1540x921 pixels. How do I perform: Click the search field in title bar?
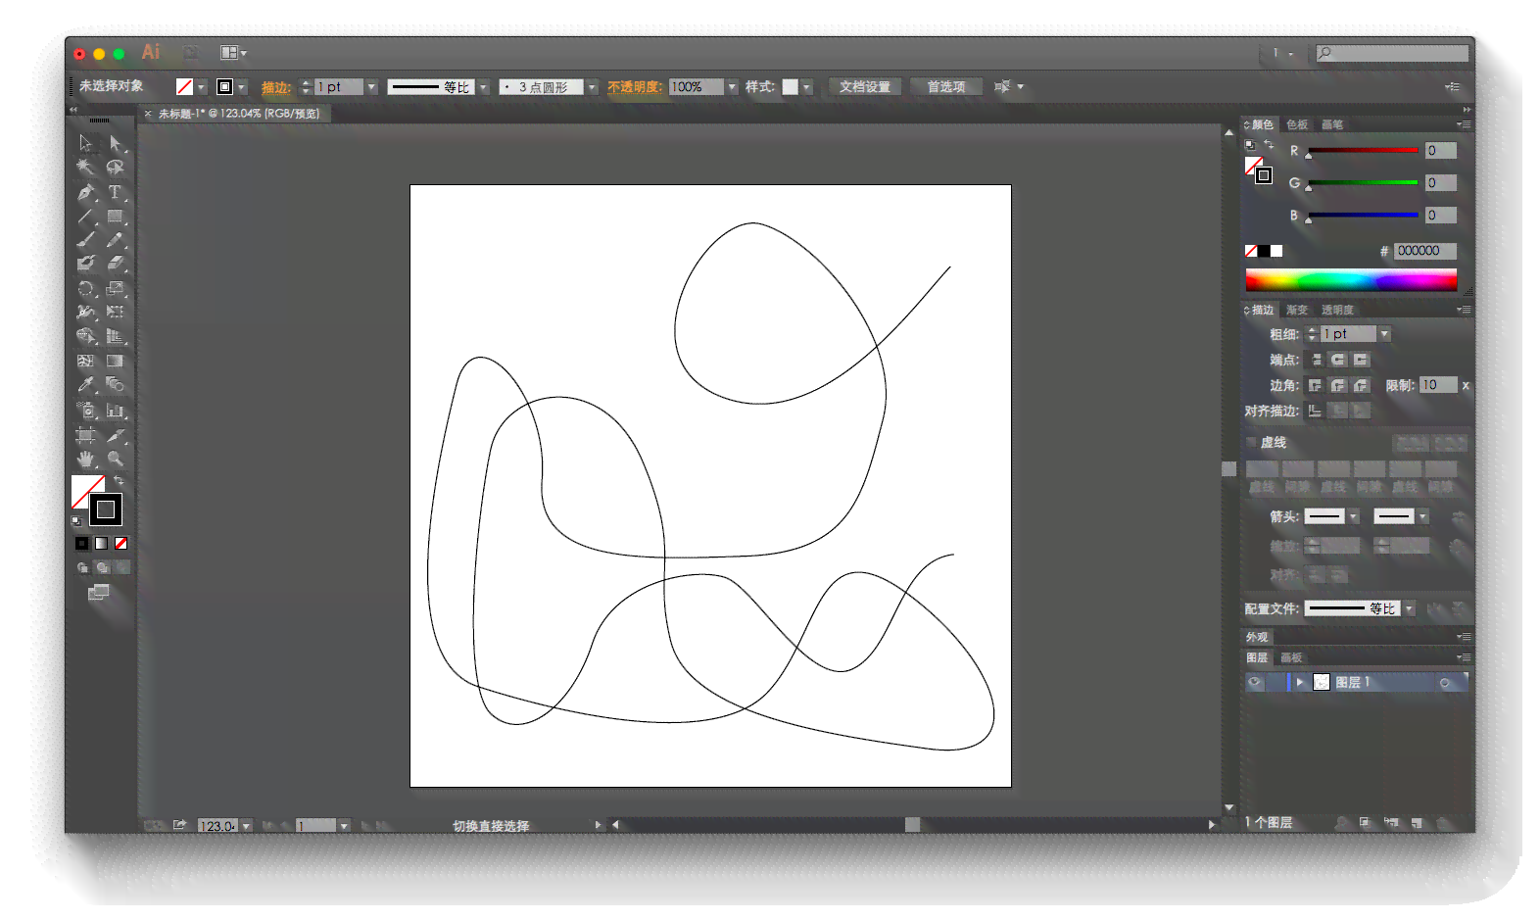click(x=1392, y=53)
